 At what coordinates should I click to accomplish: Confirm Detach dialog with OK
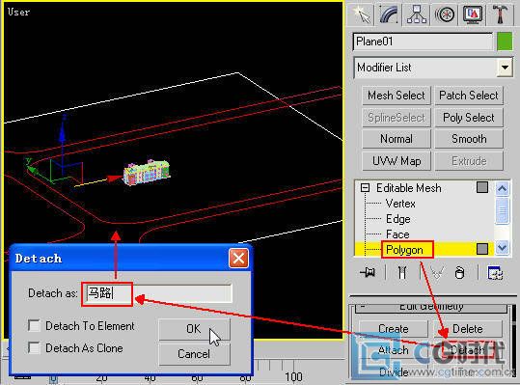[x=194, y=329]
